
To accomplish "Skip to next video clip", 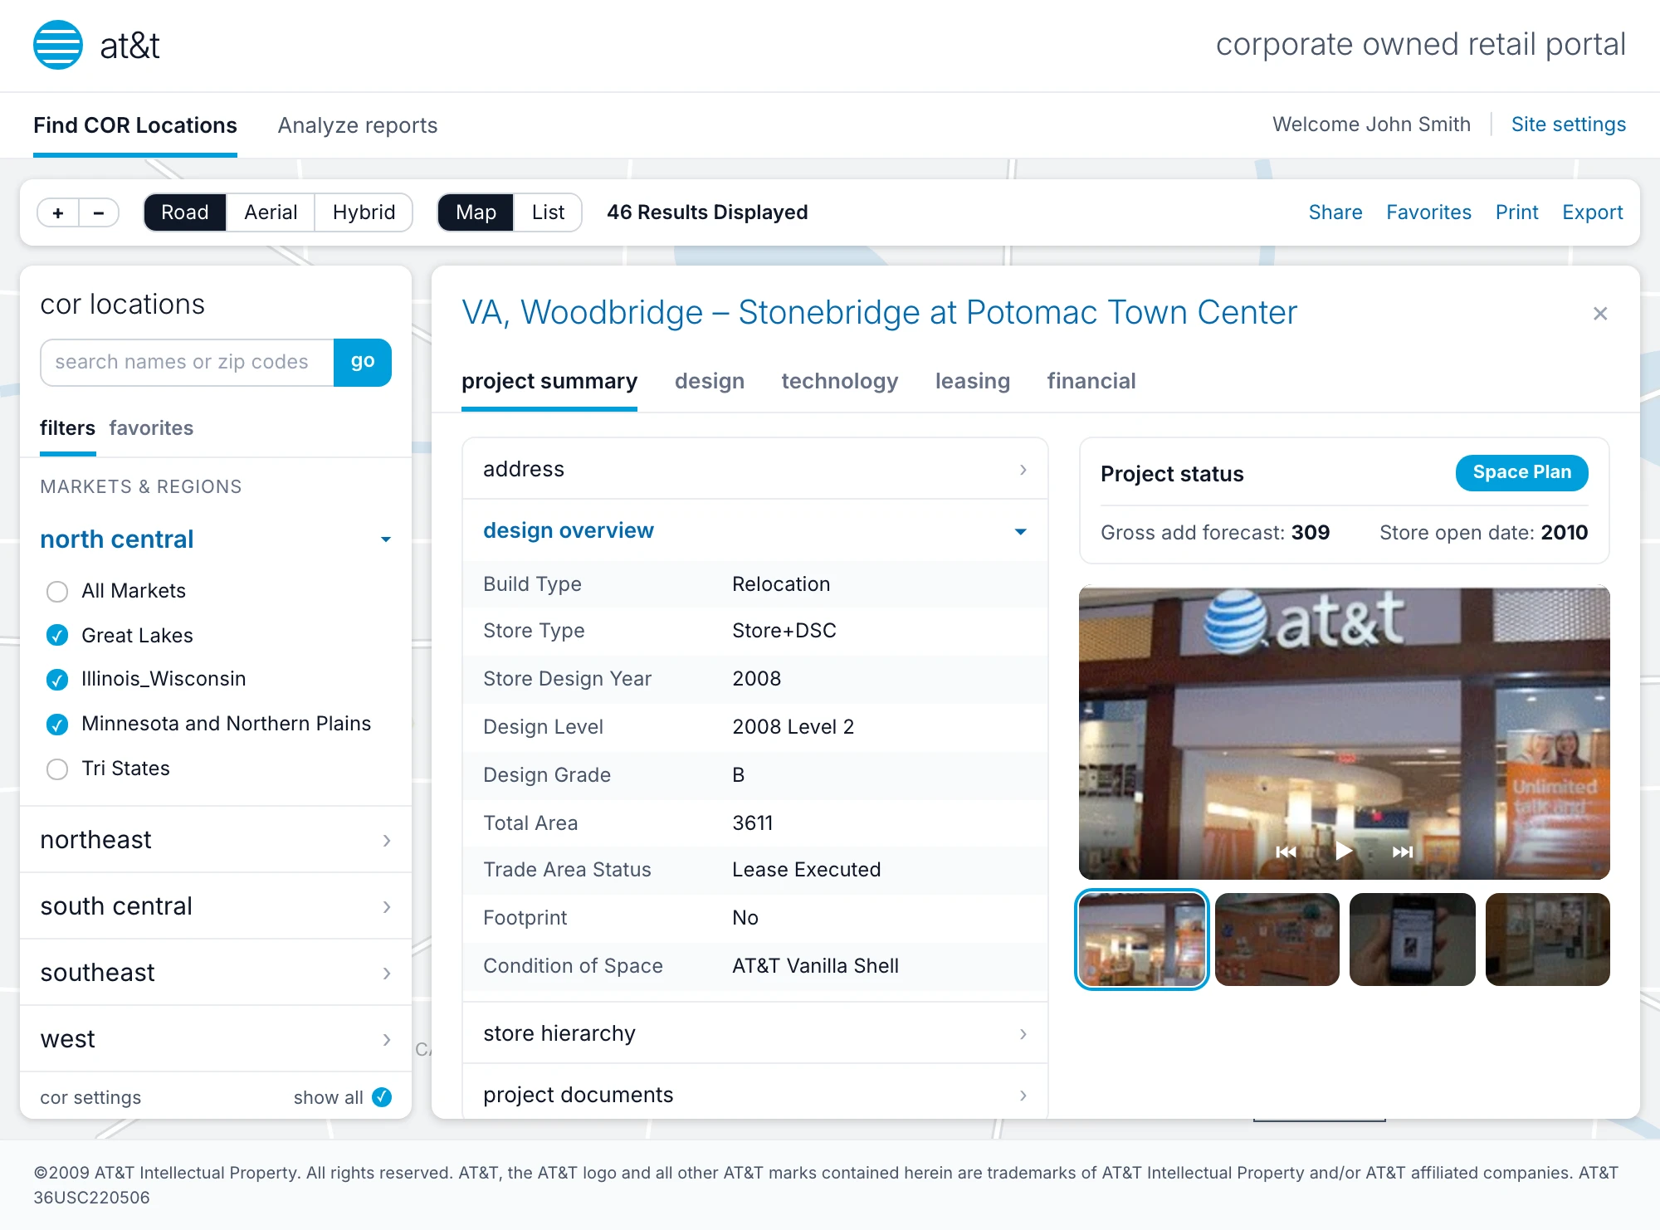I will pyautogui.click(x=1403, y=852).
